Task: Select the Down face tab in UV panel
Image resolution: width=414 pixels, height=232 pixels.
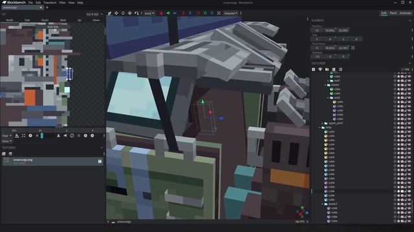Action: (x=96, y=20)
